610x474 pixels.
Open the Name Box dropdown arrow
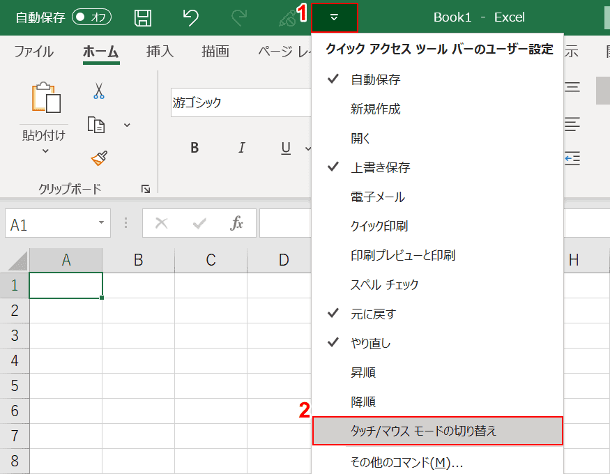101,223
